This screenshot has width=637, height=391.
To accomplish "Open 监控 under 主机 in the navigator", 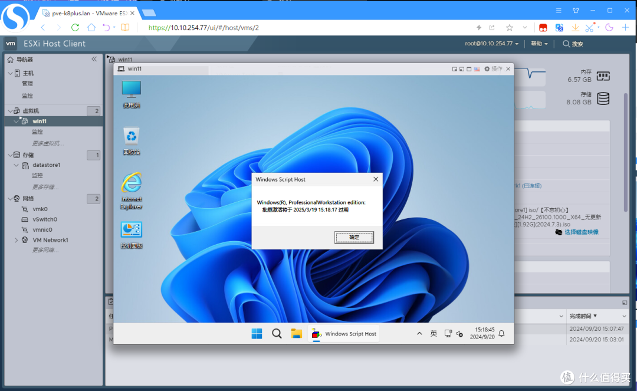I will [x=27, y=96].
